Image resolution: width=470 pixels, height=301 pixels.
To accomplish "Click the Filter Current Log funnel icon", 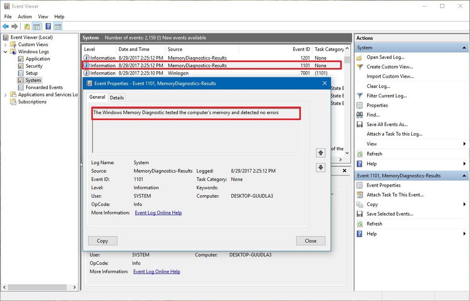I will (360, 96).
